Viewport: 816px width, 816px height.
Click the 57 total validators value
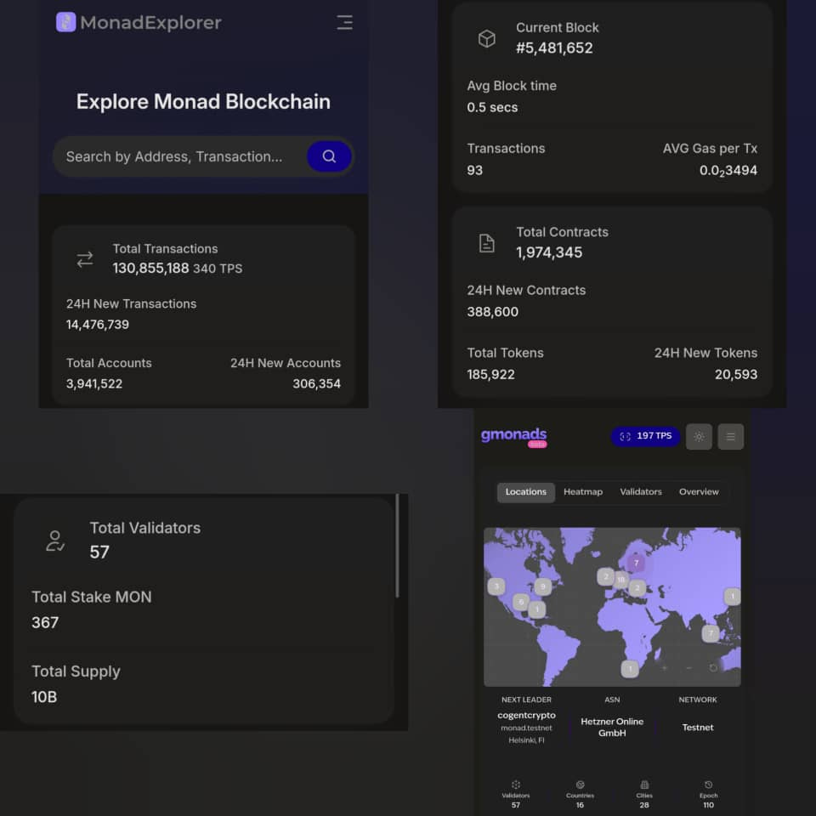(x=99, y=552)
